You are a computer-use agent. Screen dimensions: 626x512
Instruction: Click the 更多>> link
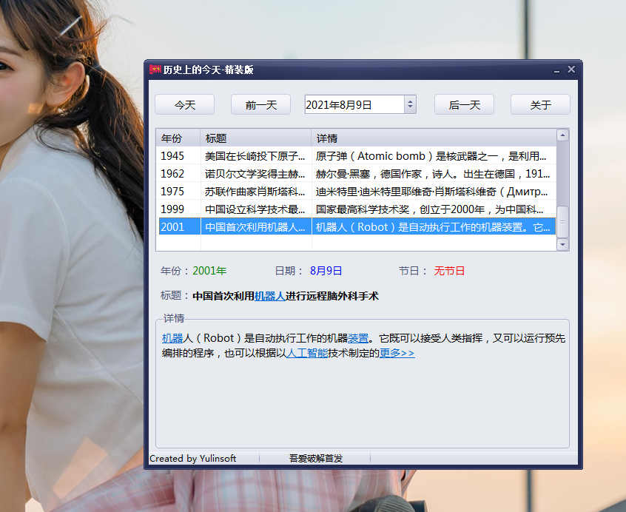coord(397,353)
